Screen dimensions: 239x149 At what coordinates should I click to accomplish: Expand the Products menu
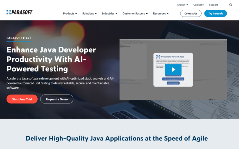[x=70, y=13]
